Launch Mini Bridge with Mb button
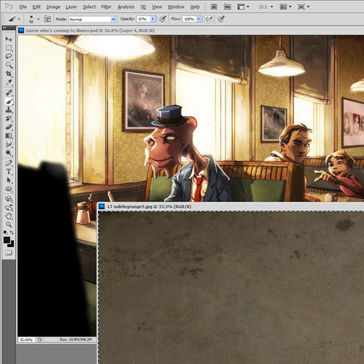Screen dimensions: 364x364 [x=227, y=7]
